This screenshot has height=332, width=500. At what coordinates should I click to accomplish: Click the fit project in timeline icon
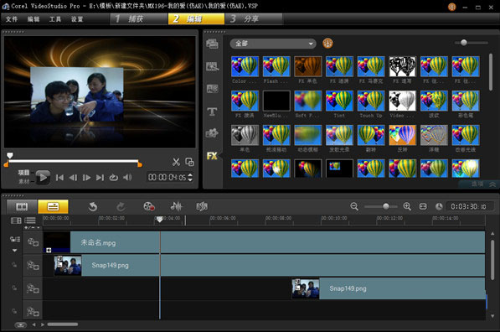click(x=423, y=206)
